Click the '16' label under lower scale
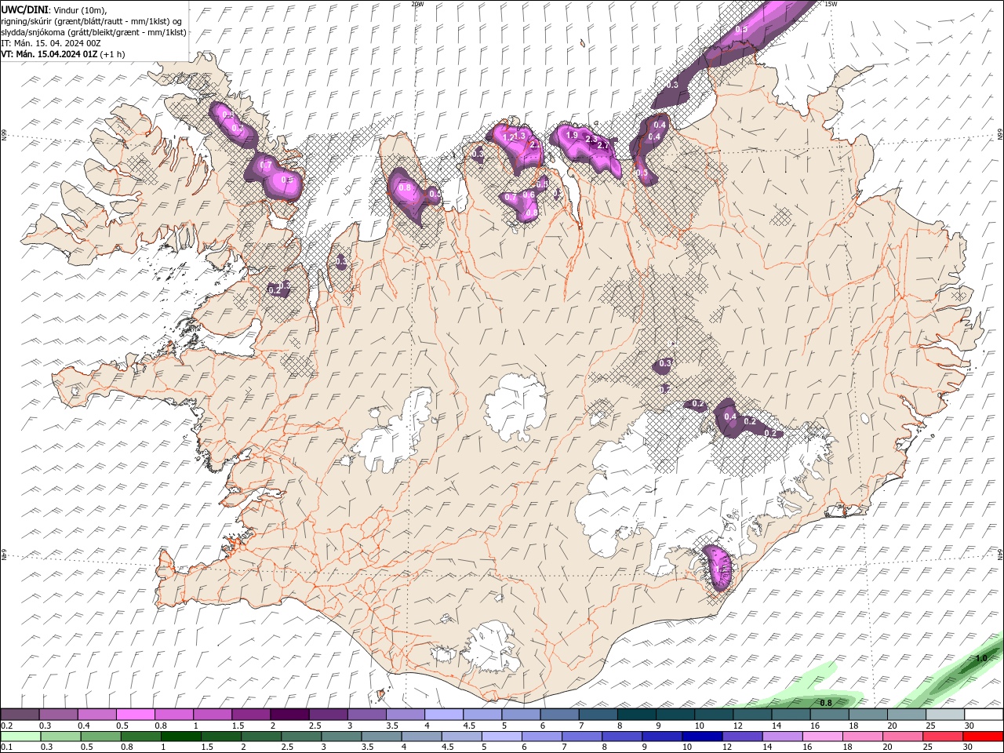1004x753 pixels. pyautogui.click(x=807, y=748)
